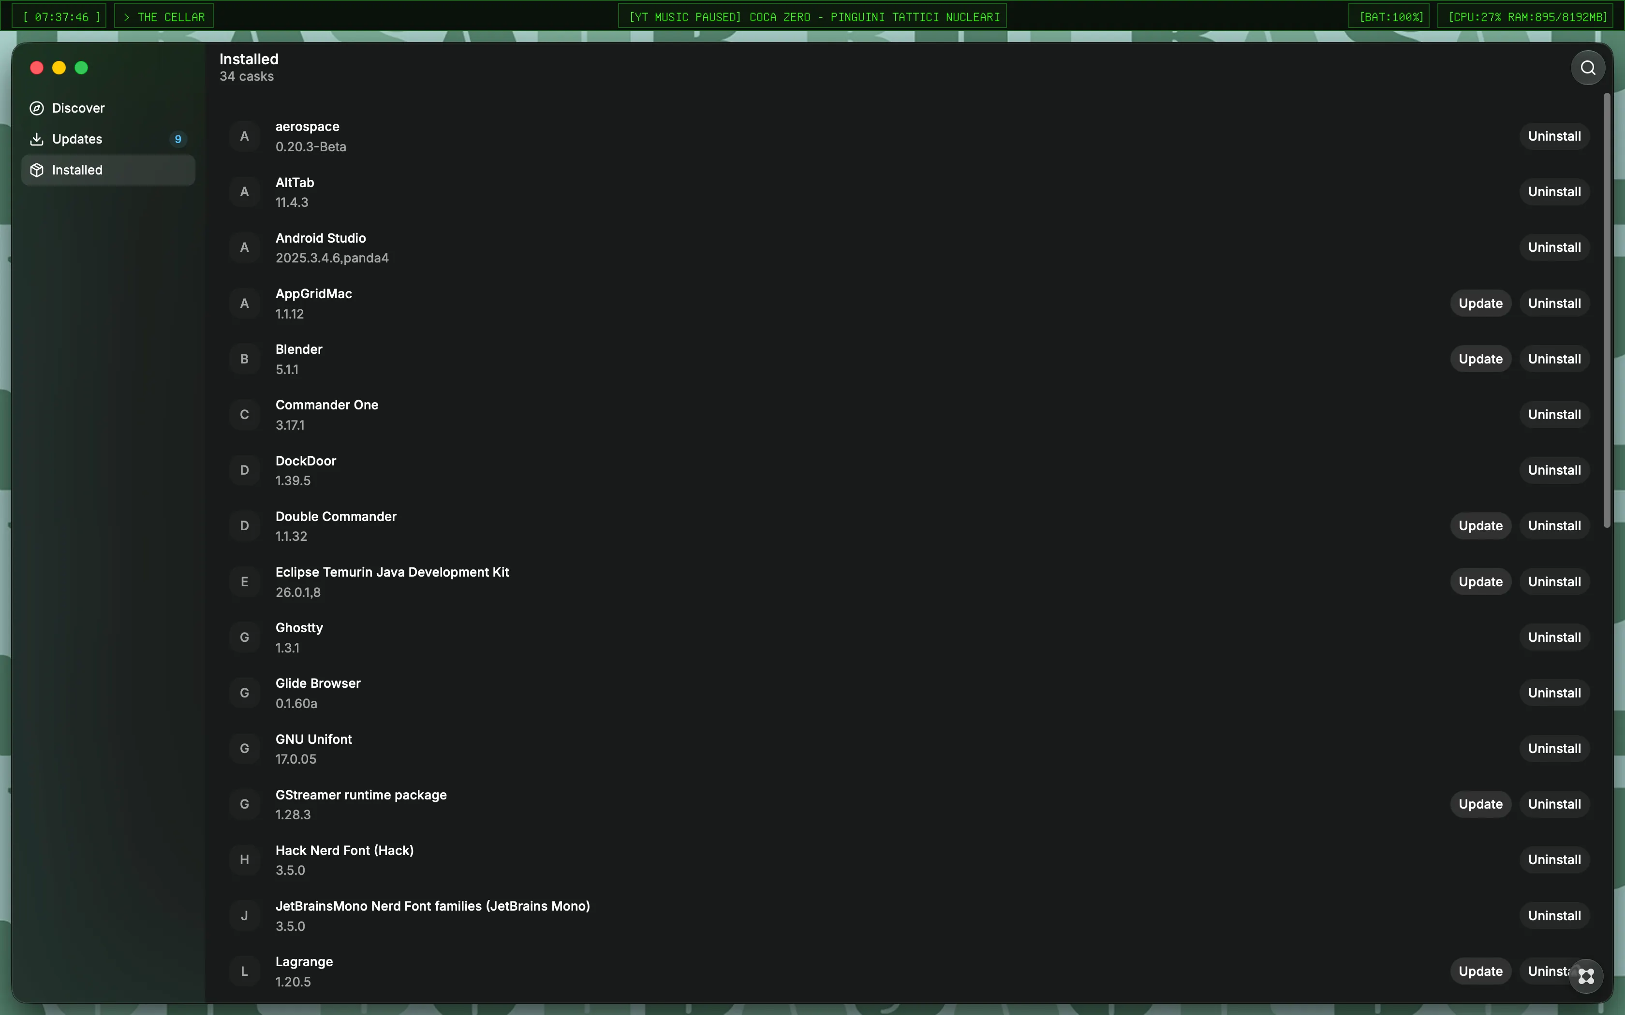Open the search magnifier icon
This screenshot has height=1015, width=1625.
(1587, 68)
